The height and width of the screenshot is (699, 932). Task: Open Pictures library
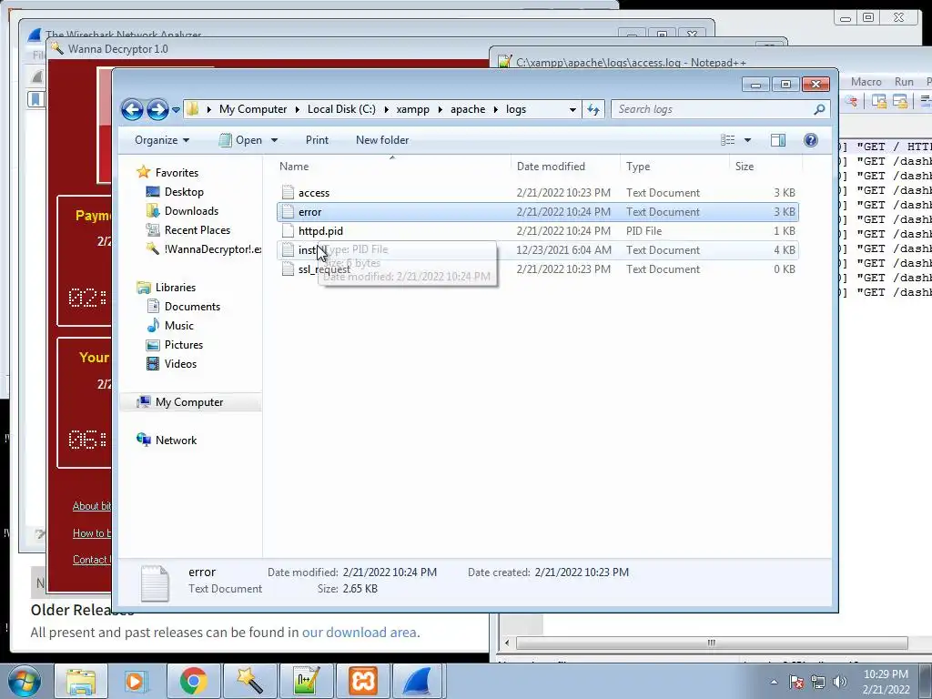pos(184,345)
